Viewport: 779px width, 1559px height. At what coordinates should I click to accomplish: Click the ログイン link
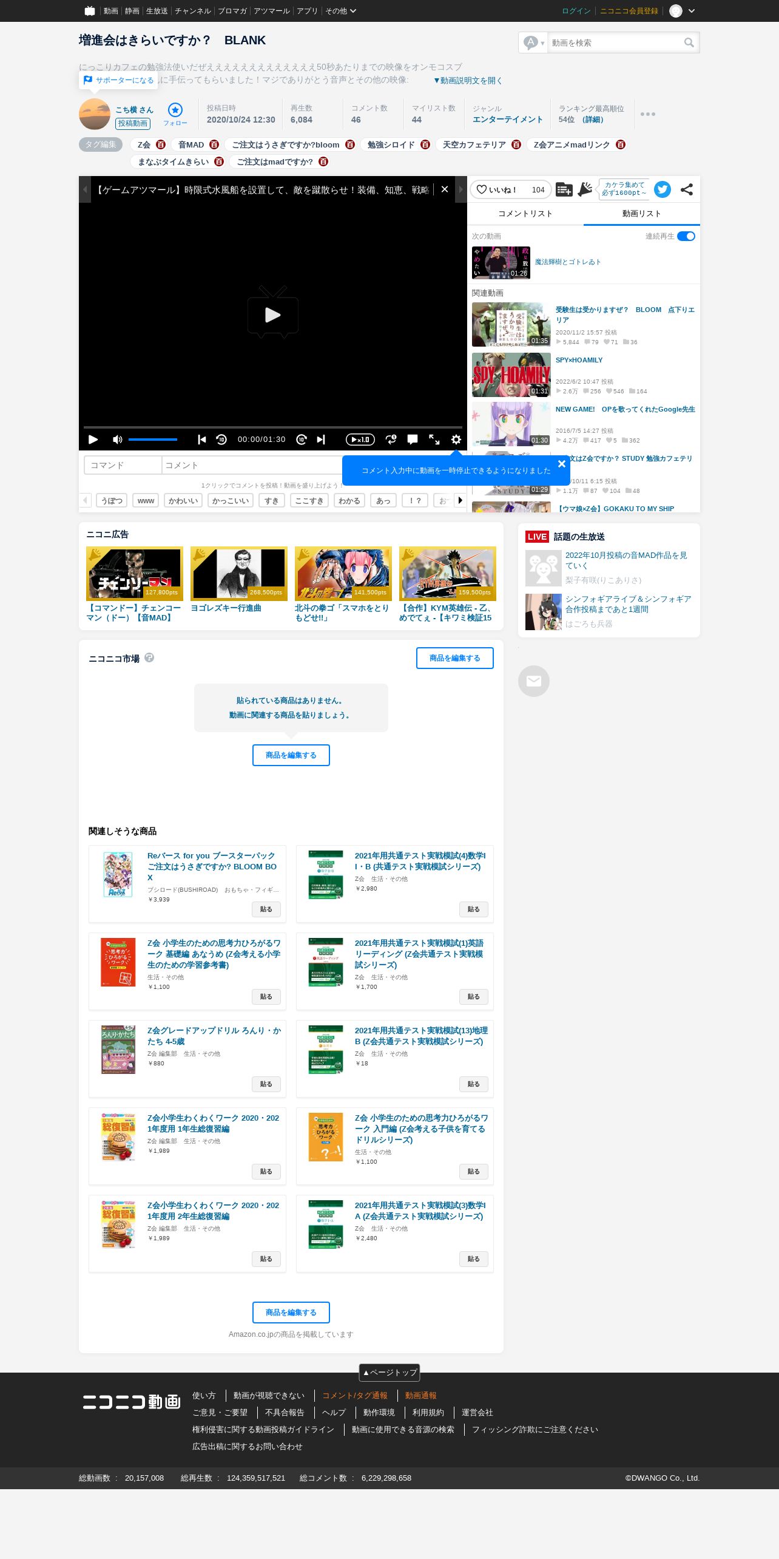(576, 11)
